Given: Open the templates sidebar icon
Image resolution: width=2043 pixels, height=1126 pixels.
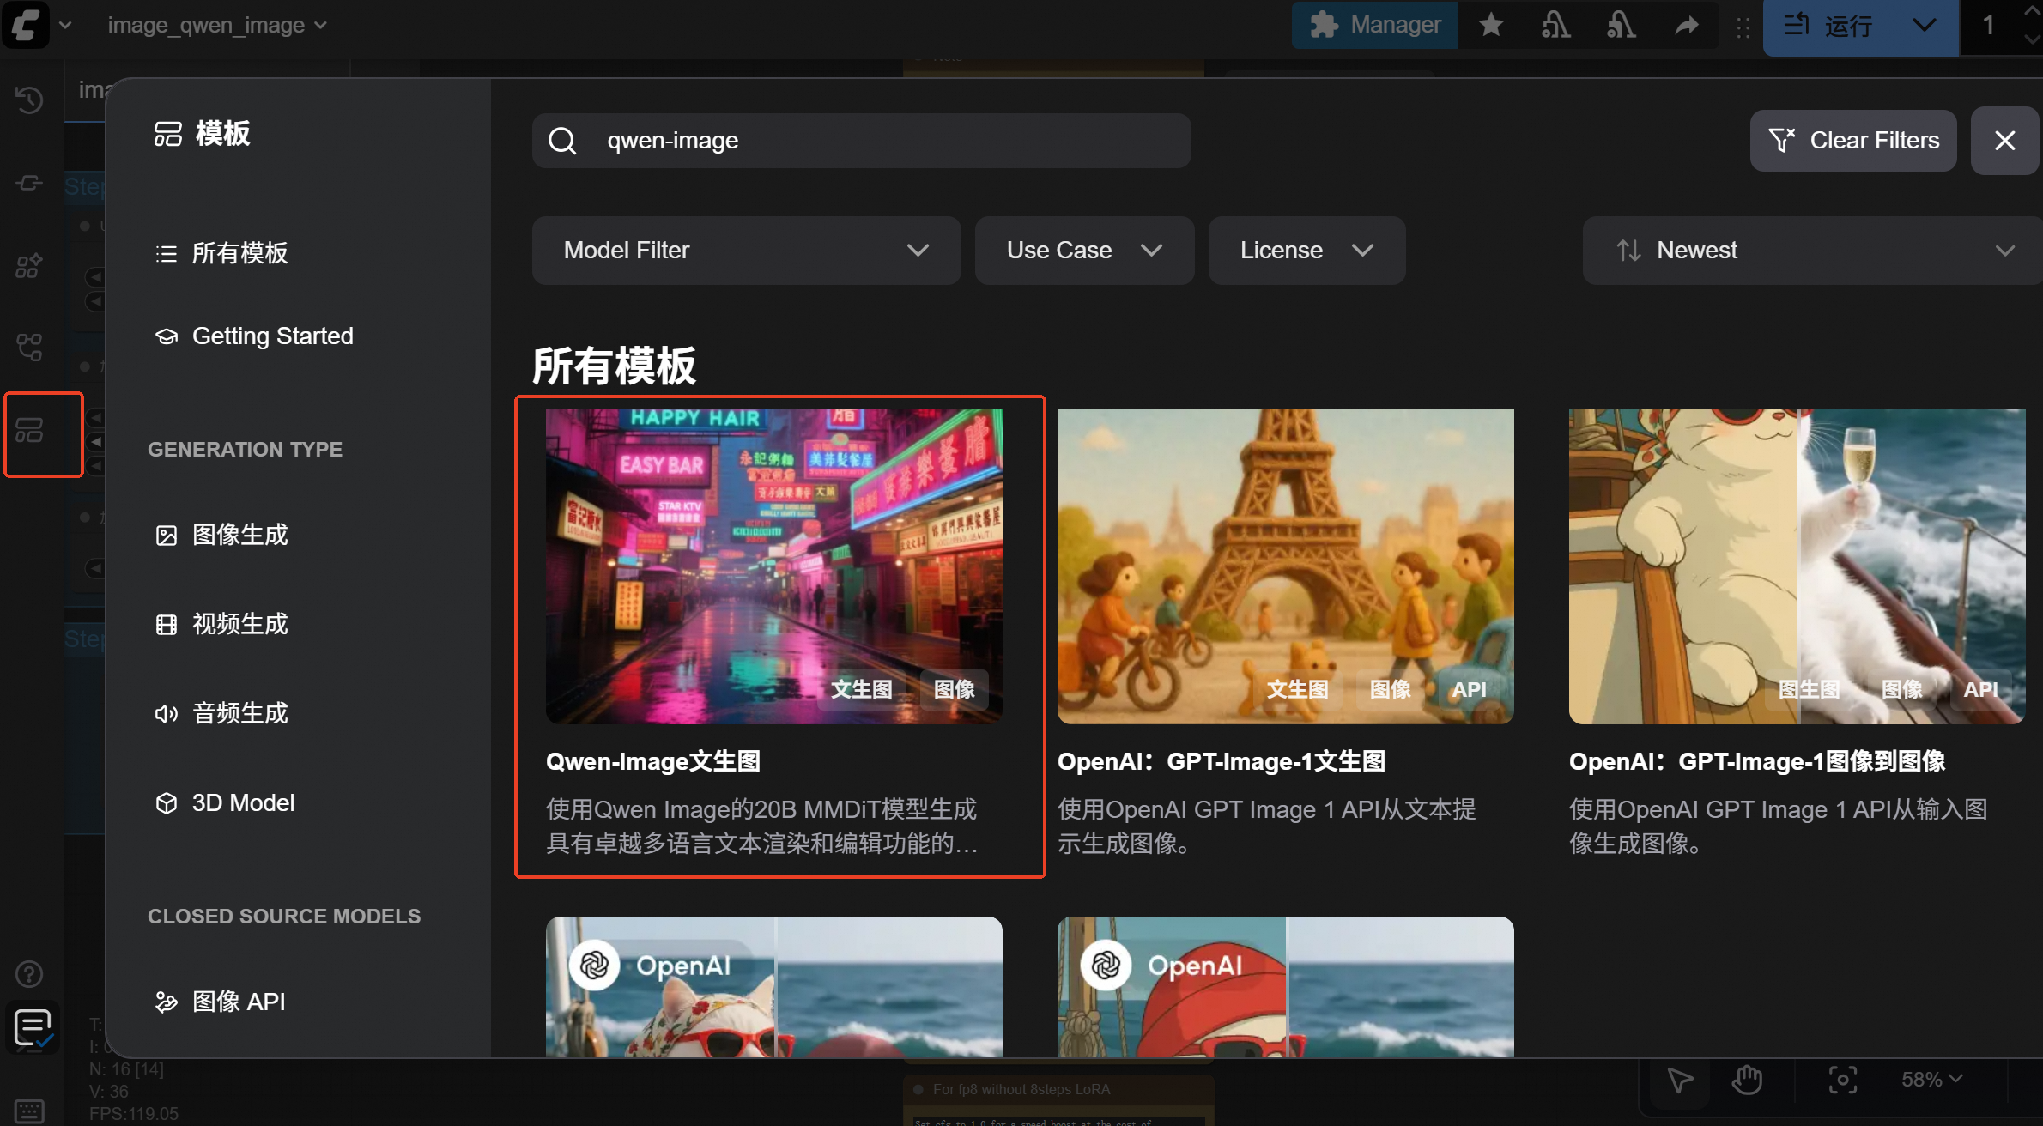Looking at the screenshot, I should [x=29, y=431].
